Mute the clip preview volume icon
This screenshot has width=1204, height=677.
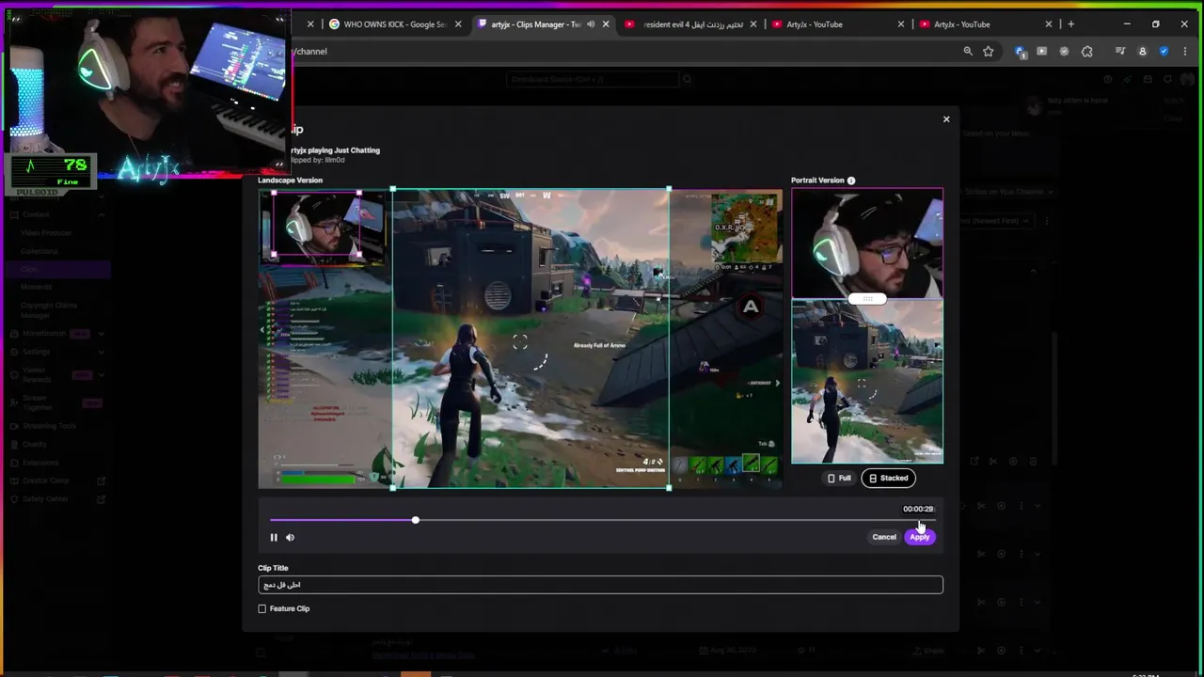[290, 538]
